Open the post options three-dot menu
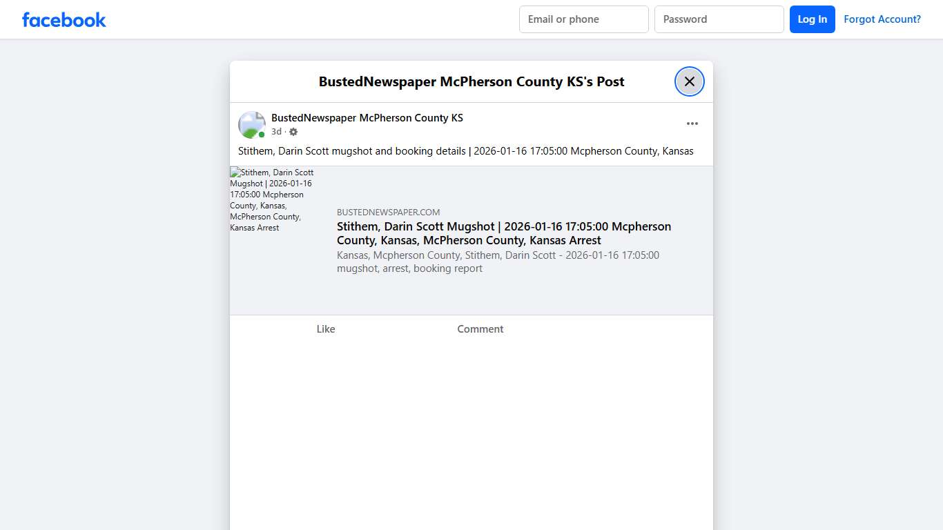 692,123
